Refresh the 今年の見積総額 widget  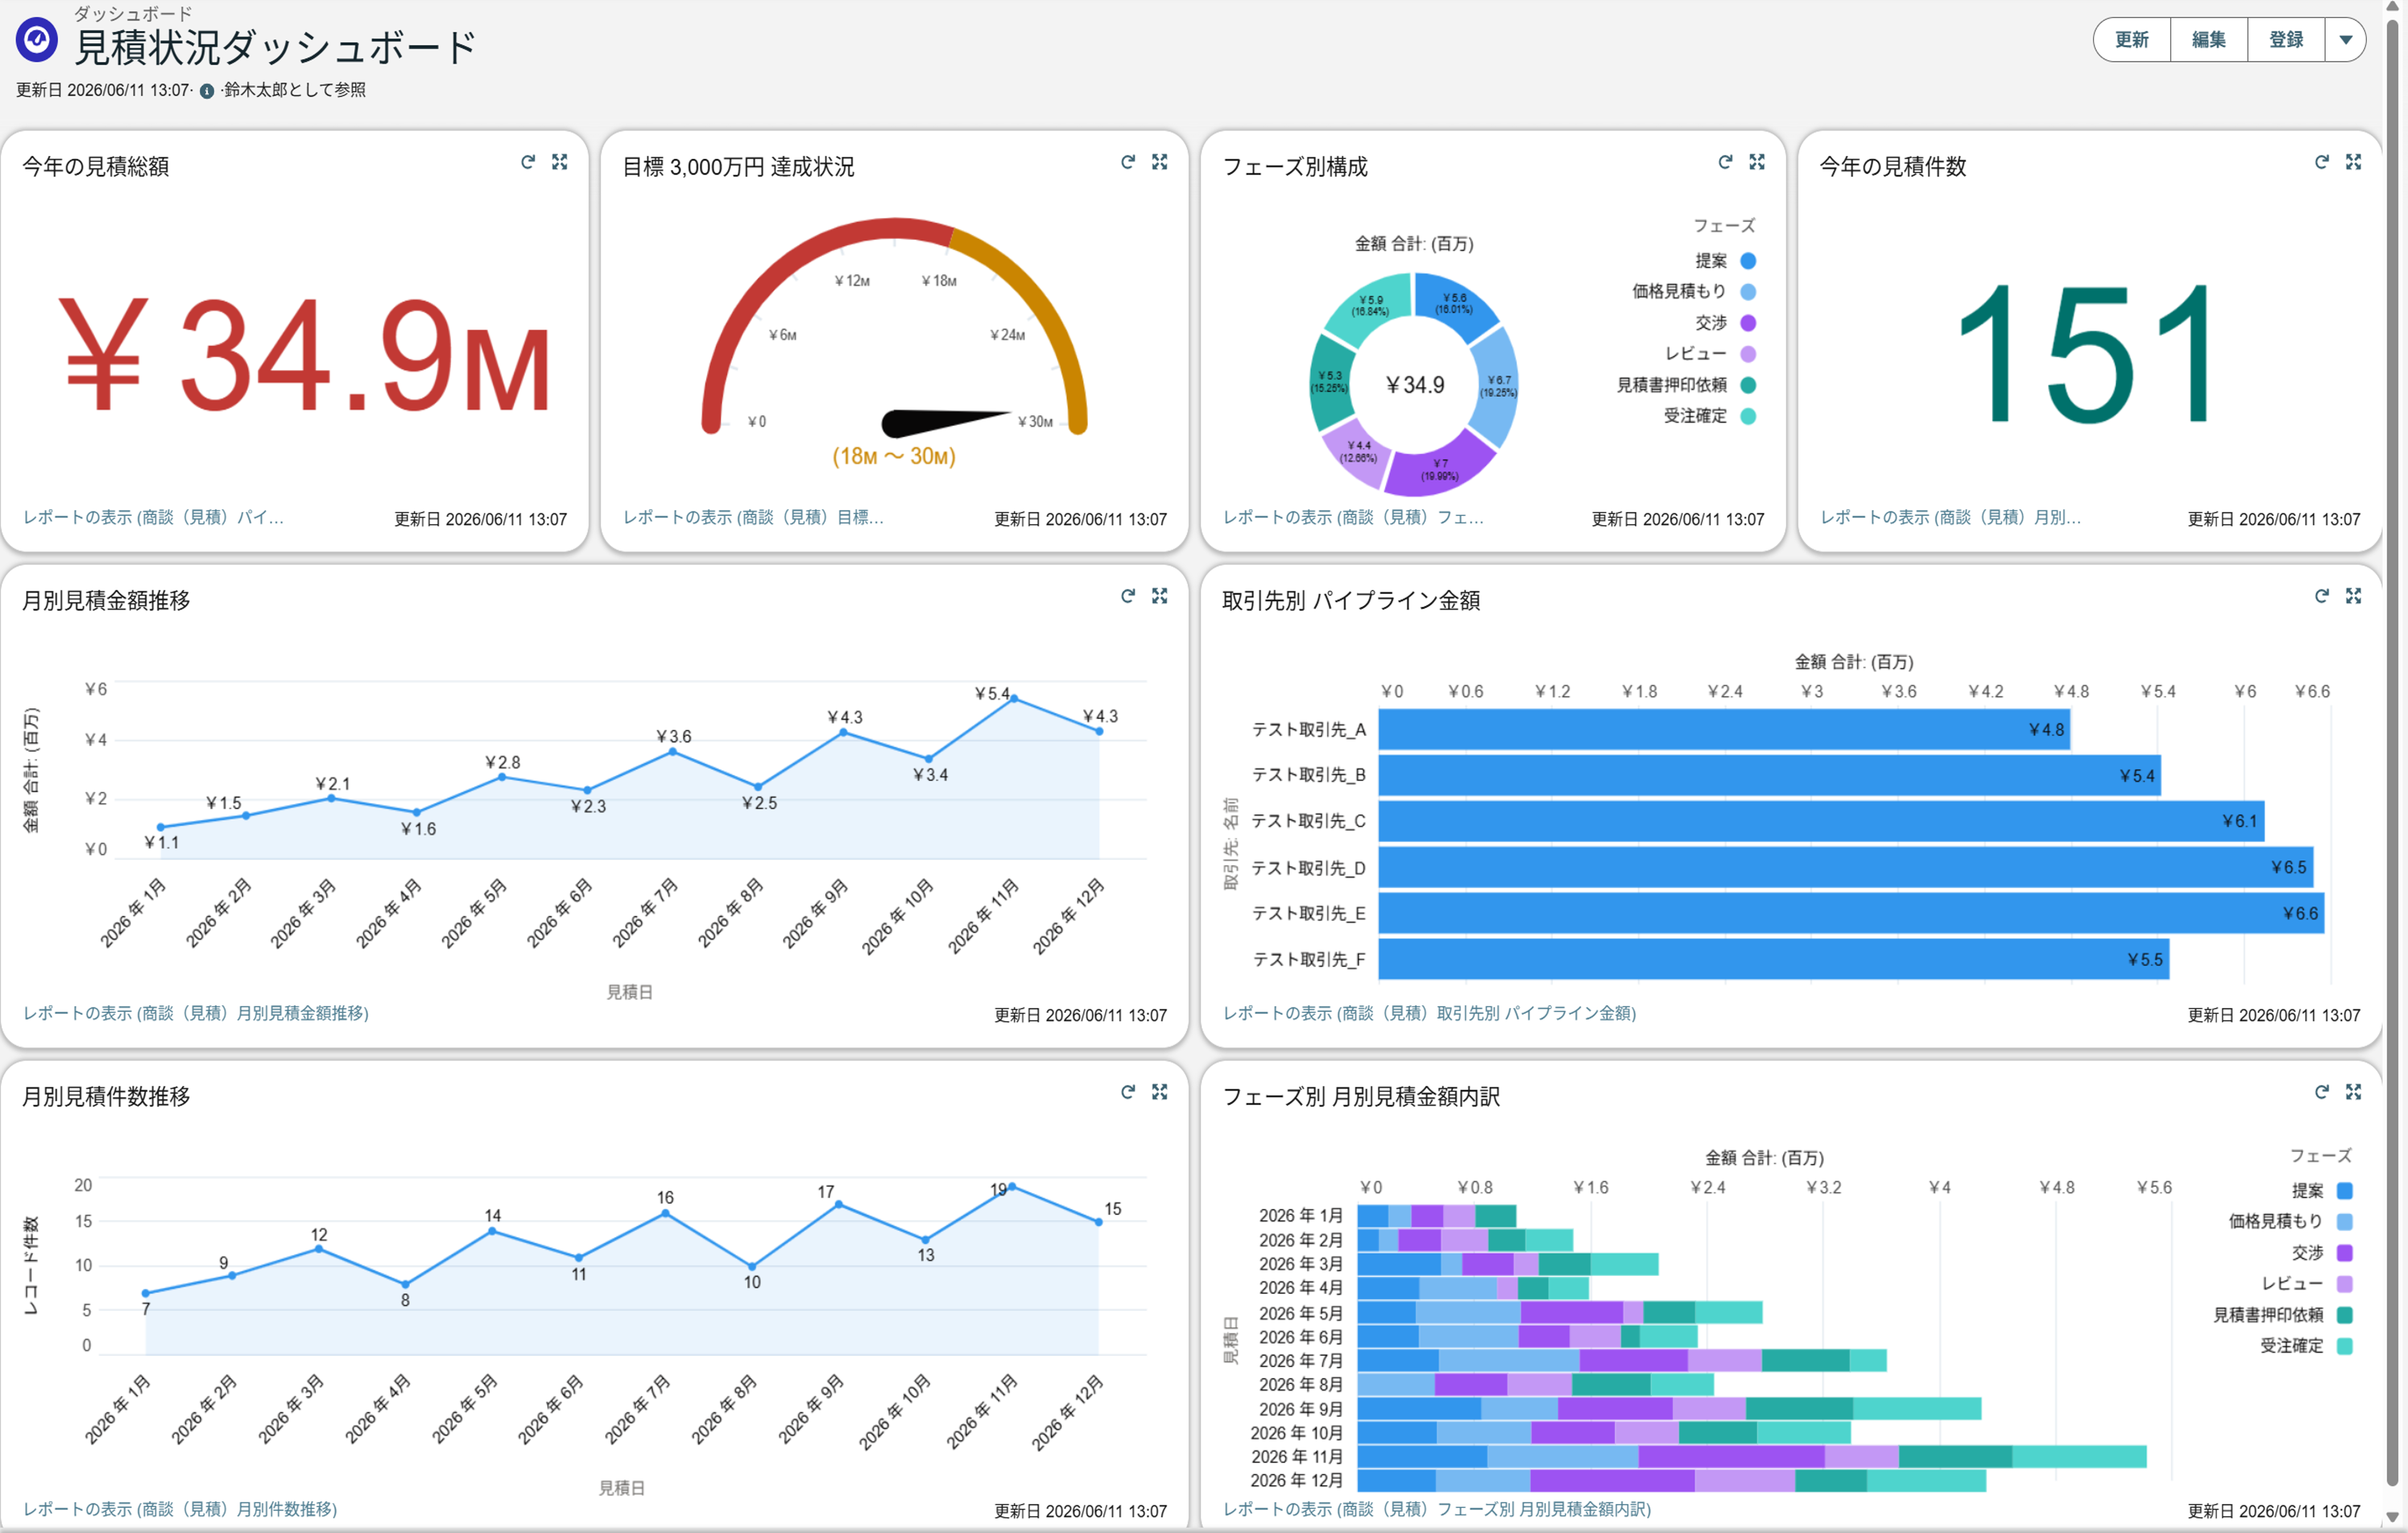coord(528,162)
